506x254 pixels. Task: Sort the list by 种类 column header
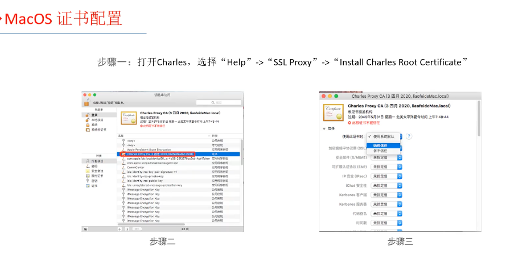click(225, 136)
